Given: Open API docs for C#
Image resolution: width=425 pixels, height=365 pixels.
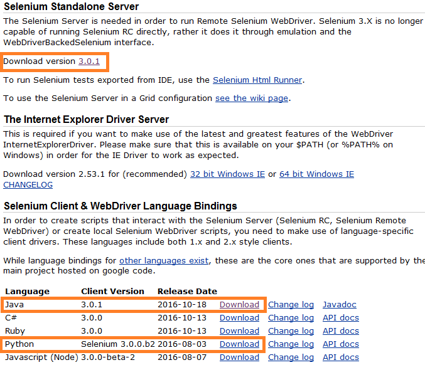Looking at the screenshot, I should coord(341,318).
